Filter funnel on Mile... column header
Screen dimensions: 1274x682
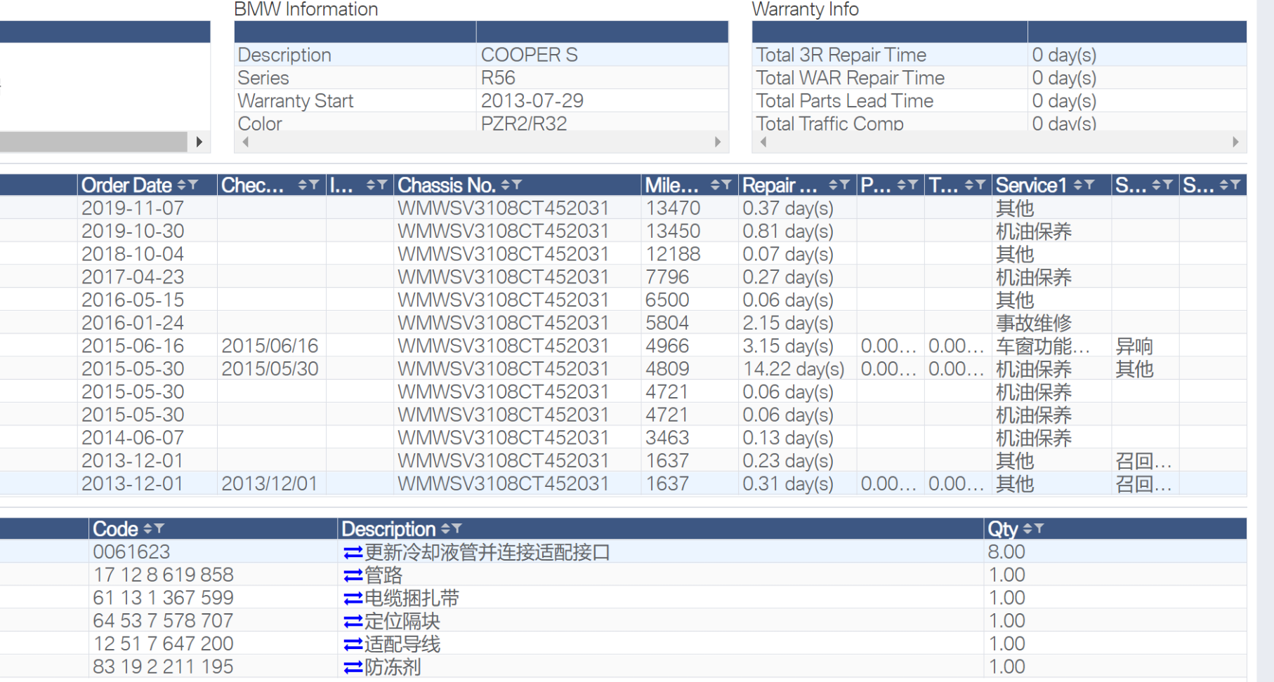726,185
